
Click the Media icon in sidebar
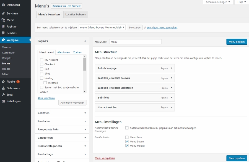(3, 20)
